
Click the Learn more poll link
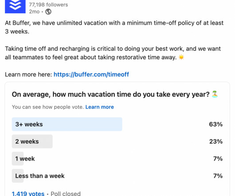[99, 107]
